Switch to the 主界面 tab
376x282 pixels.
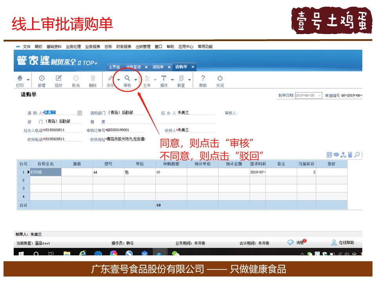point(114,67)
